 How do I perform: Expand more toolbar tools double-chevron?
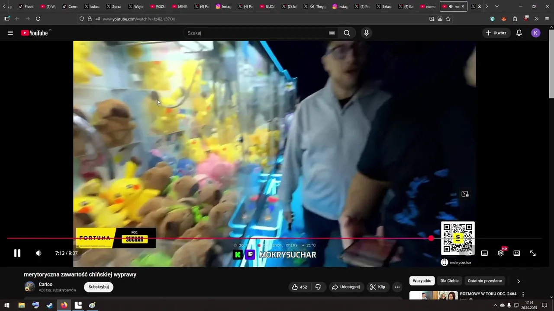click(537, 19)
